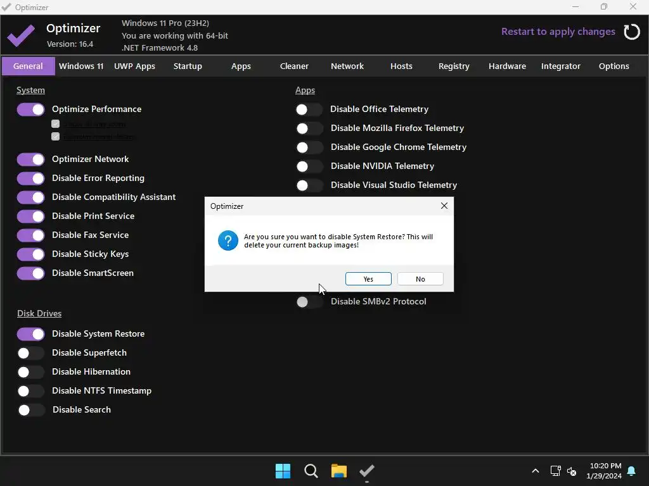The image size is (649, 486).
Task: Click first checkbox under Optimize Performance
Action: tap(56, 123)
